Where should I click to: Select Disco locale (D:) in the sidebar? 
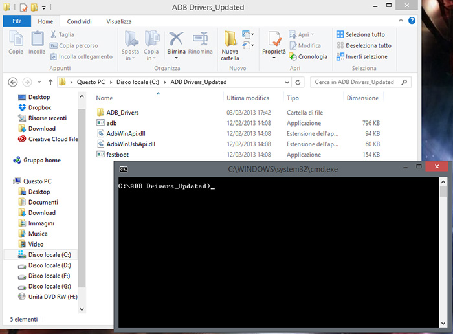(45, 265)
